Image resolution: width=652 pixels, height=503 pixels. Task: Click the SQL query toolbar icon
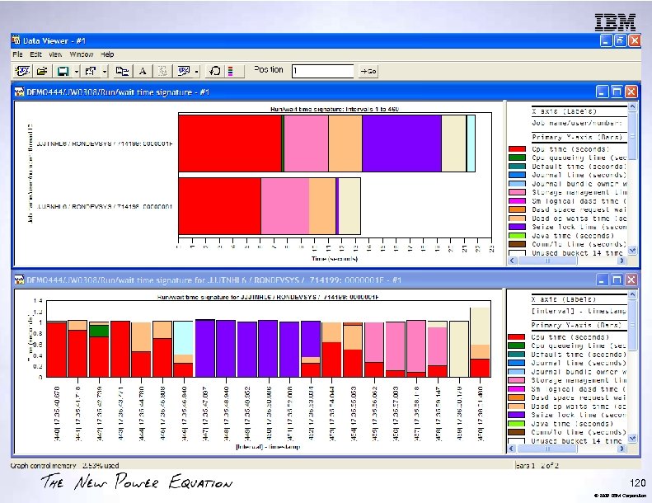[22, 71]
